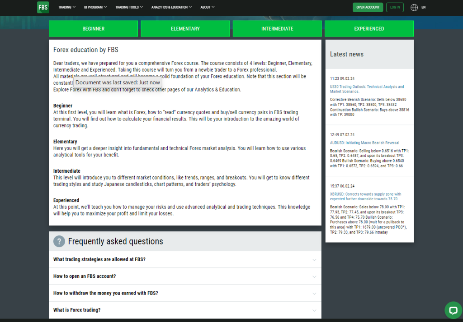Open the Trading dropdown menu

tap(67, 7)
